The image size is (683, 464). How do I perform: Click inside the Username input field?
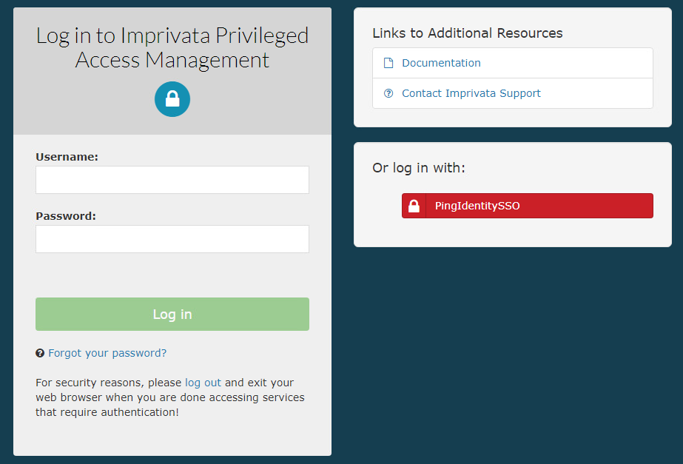(x=172, y=180)
